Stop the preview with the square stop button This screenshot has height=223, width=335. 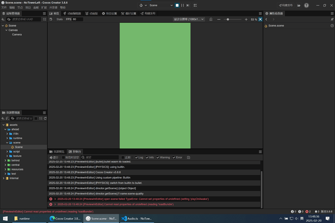177,5
